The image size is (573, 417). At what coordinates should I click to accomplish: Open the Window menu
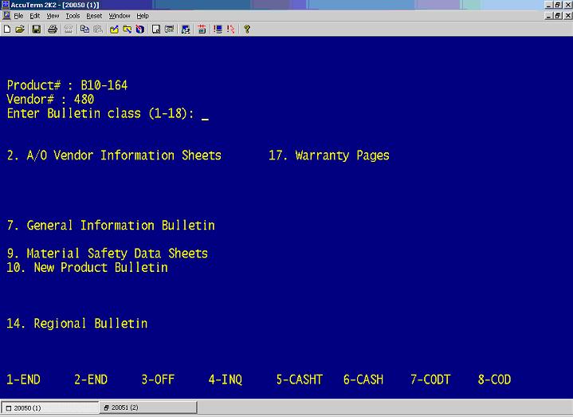(120, 16)
